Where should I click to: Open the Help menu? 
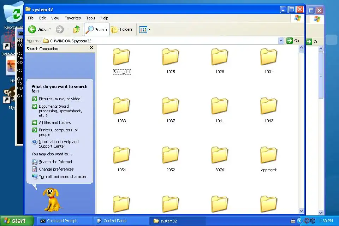point(105,18)
